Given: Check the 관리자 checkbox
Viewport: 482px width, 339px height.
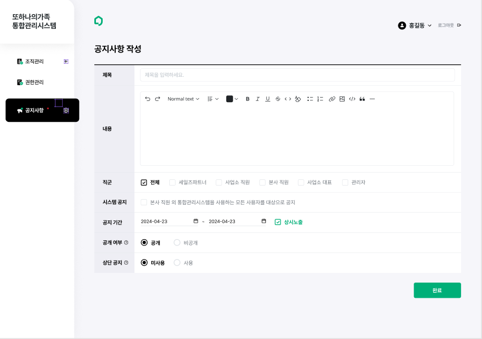Looking at the screenshot, I should (345, 183).
